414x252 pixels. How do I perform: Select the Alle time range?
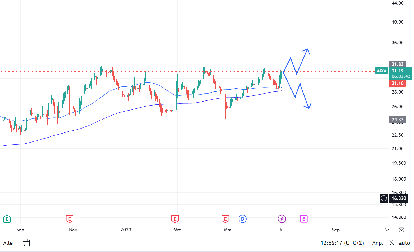8,243
